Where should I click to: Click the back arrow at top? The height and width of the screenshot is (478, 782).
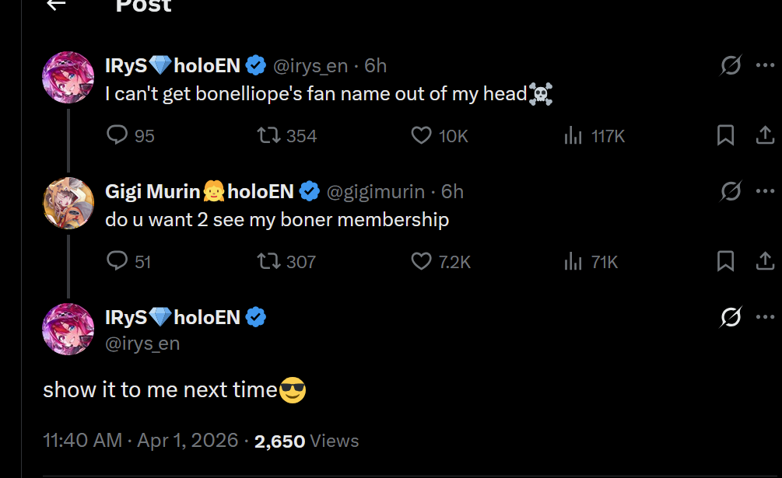tap(55, 5)
